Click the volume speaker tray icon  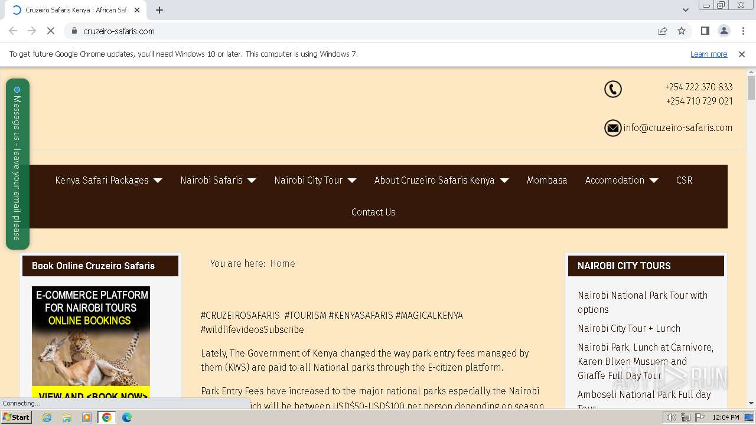pos(672,417)
